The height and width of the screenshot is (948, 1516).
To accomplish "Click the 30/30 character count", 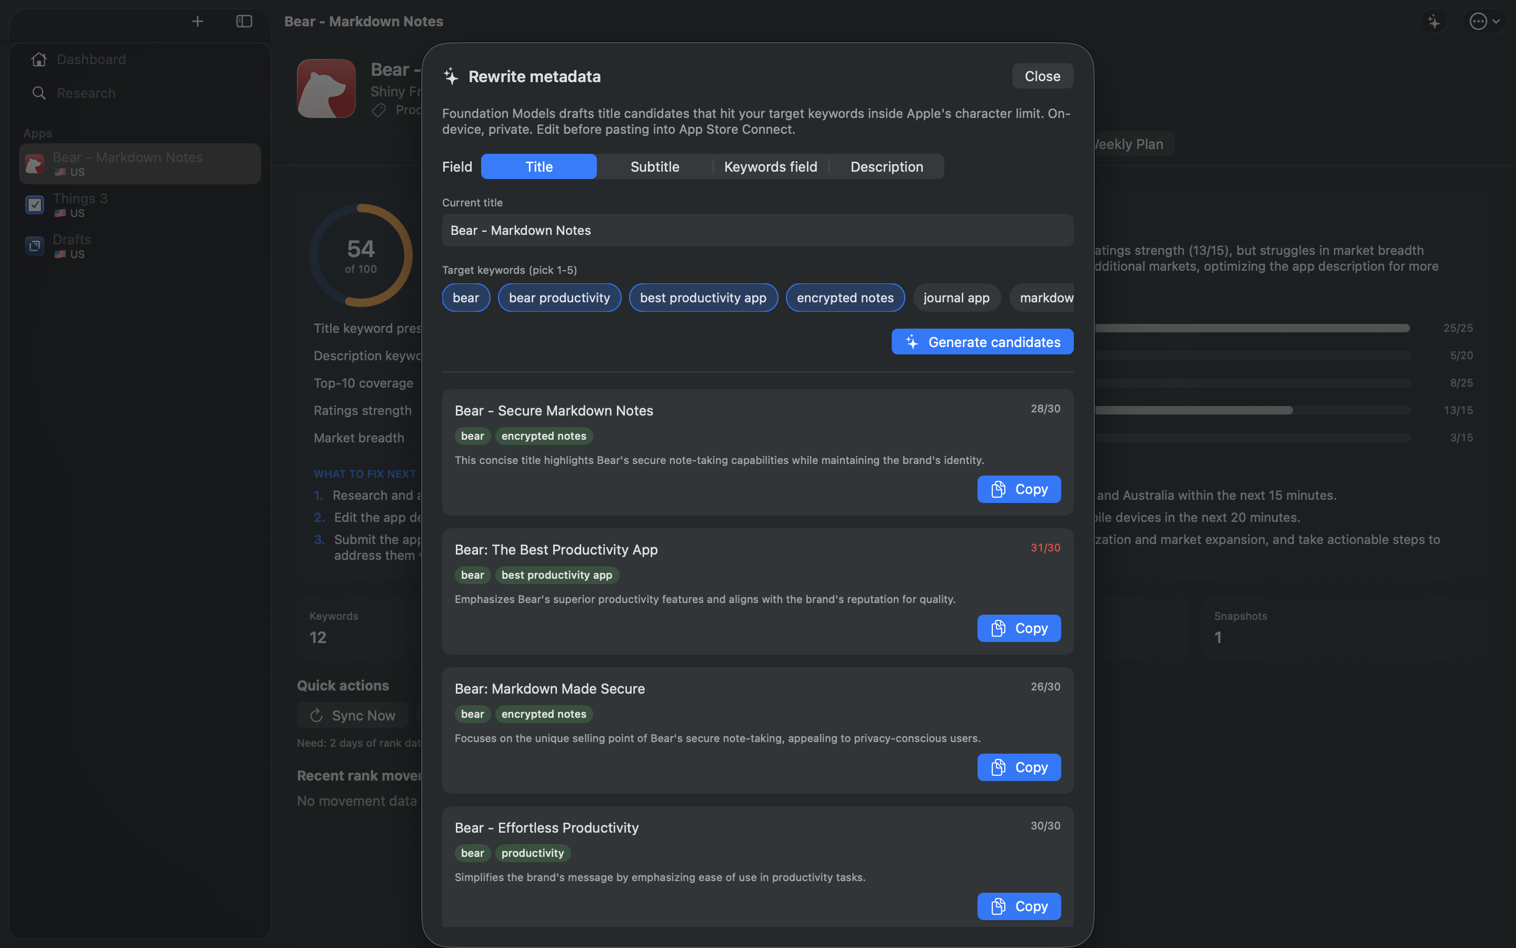I will [1045, 826].
